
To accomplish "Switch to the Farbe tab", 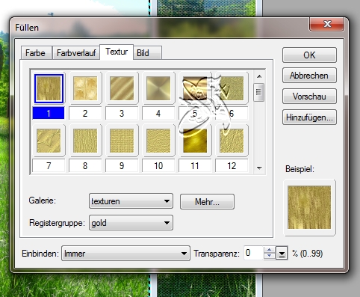I will [36, 53].
